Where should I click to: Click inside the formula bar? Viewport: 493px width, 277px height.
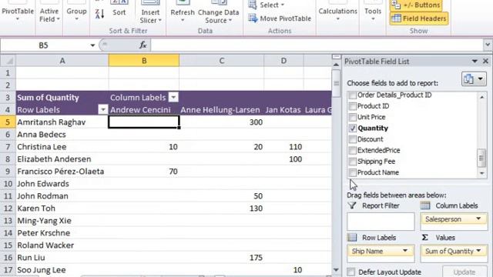click(317, 45)
